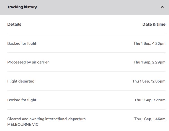Image resolution: width=169 pixels, height=131 pixels.
Task: Select the top Booked for flight entry
Action: coord(22,43)
